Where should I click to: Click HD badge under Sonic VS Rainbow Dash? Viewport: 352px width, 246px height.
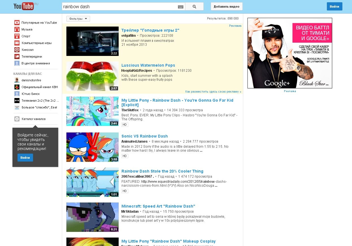click(125, 156)
